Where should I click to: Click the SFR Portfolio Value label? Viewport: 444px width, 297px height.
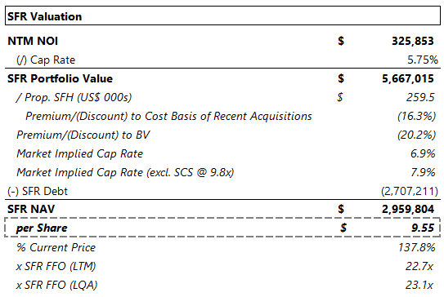pyautogui.click(x=60, y=78)
